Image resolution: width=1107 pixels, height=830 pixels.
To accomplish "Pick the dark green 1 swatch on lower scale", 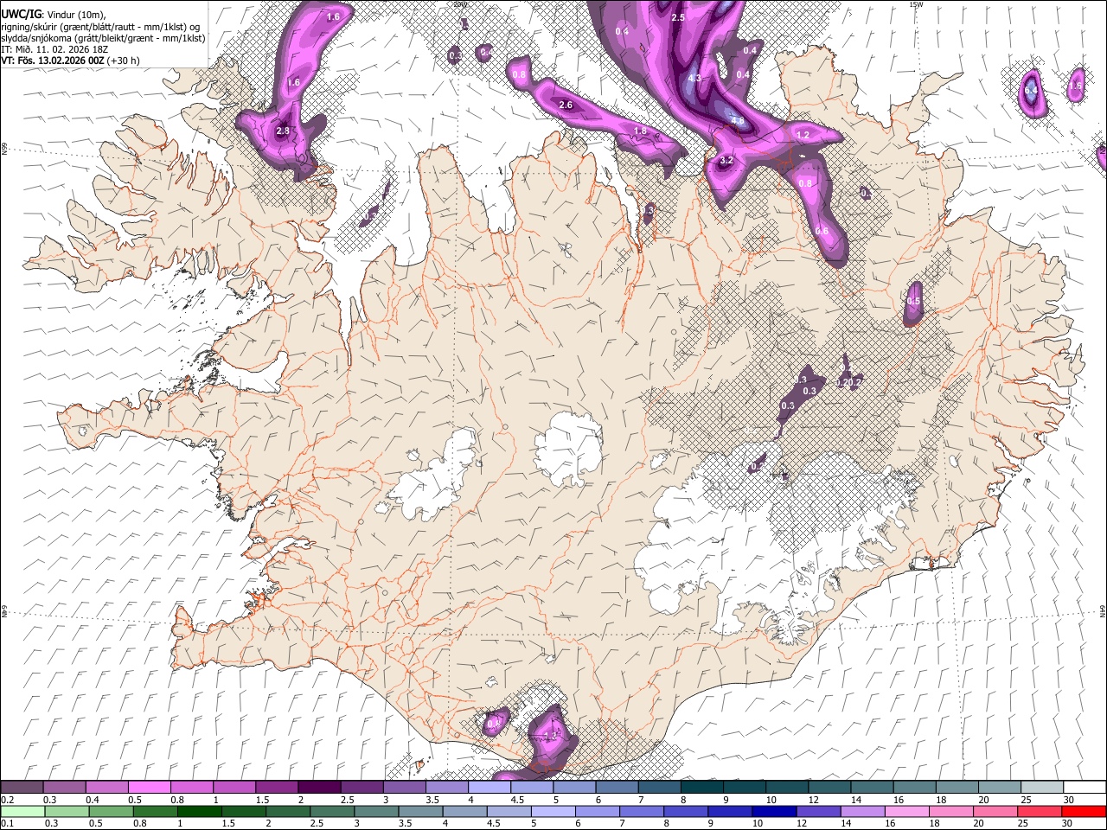I will tap(199, 811).
